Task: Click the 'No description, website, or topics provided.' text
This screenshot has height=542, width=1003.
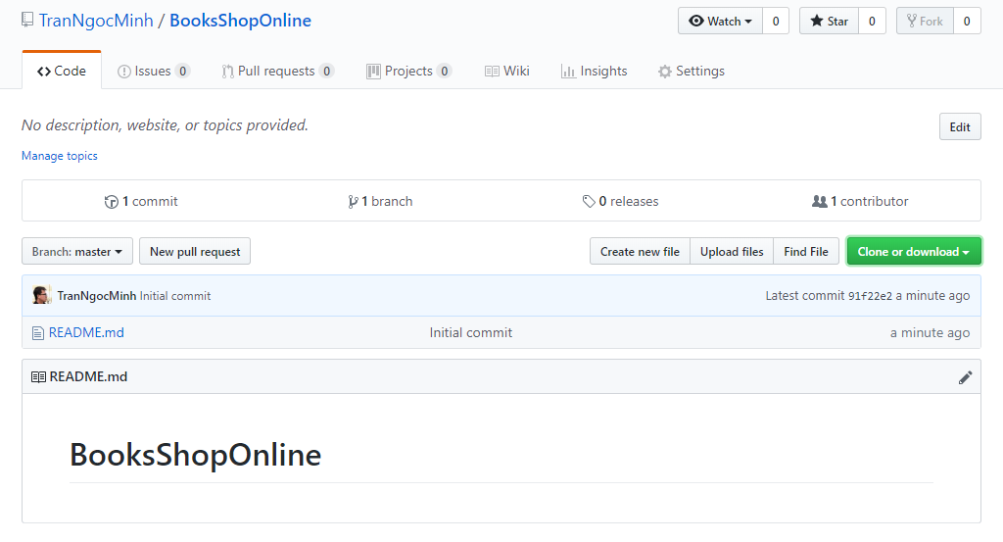Action: click(165, 125)
